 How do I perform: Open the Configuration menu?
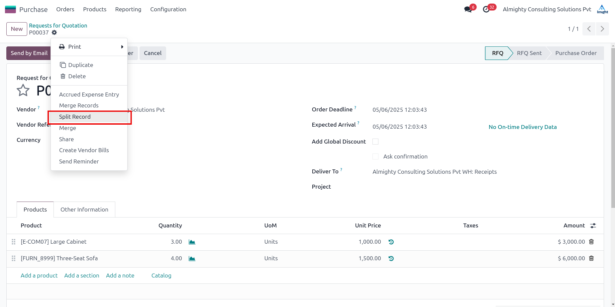(x=168, y=9)
